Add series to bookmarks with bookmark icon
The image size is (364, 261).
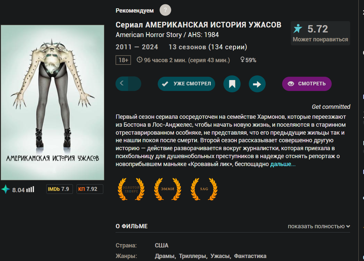pos(232,84)
